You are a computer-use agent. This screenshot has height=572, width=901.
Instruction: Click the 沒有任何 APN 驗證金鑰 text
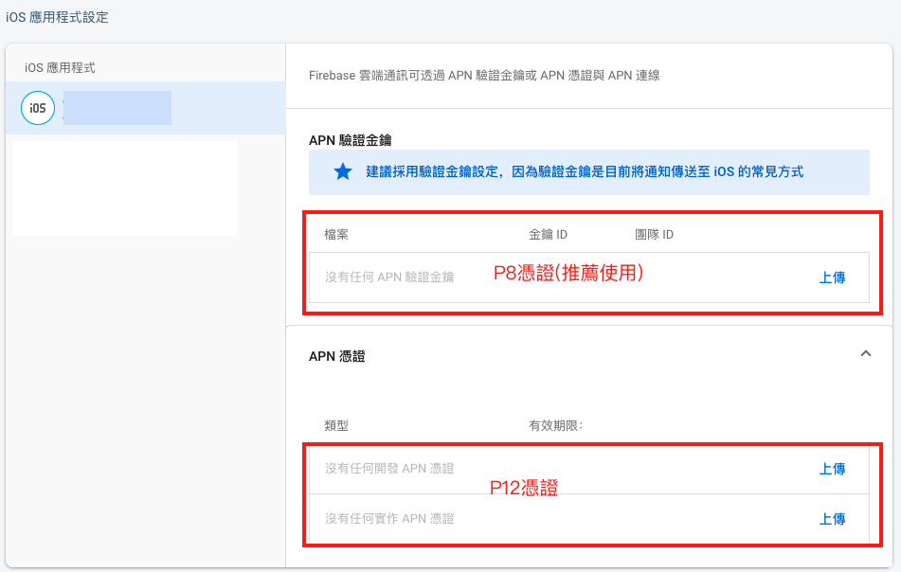click(389, 277)
